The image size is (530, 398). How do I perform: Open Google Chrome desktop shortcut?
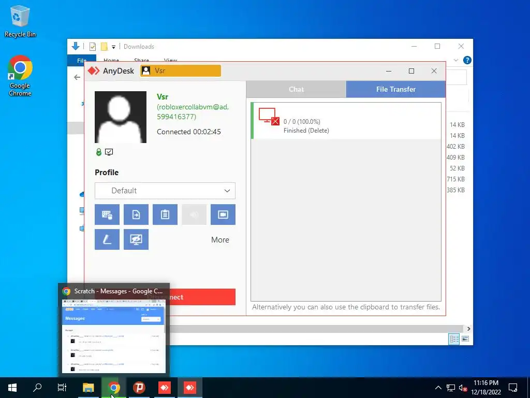20,76
